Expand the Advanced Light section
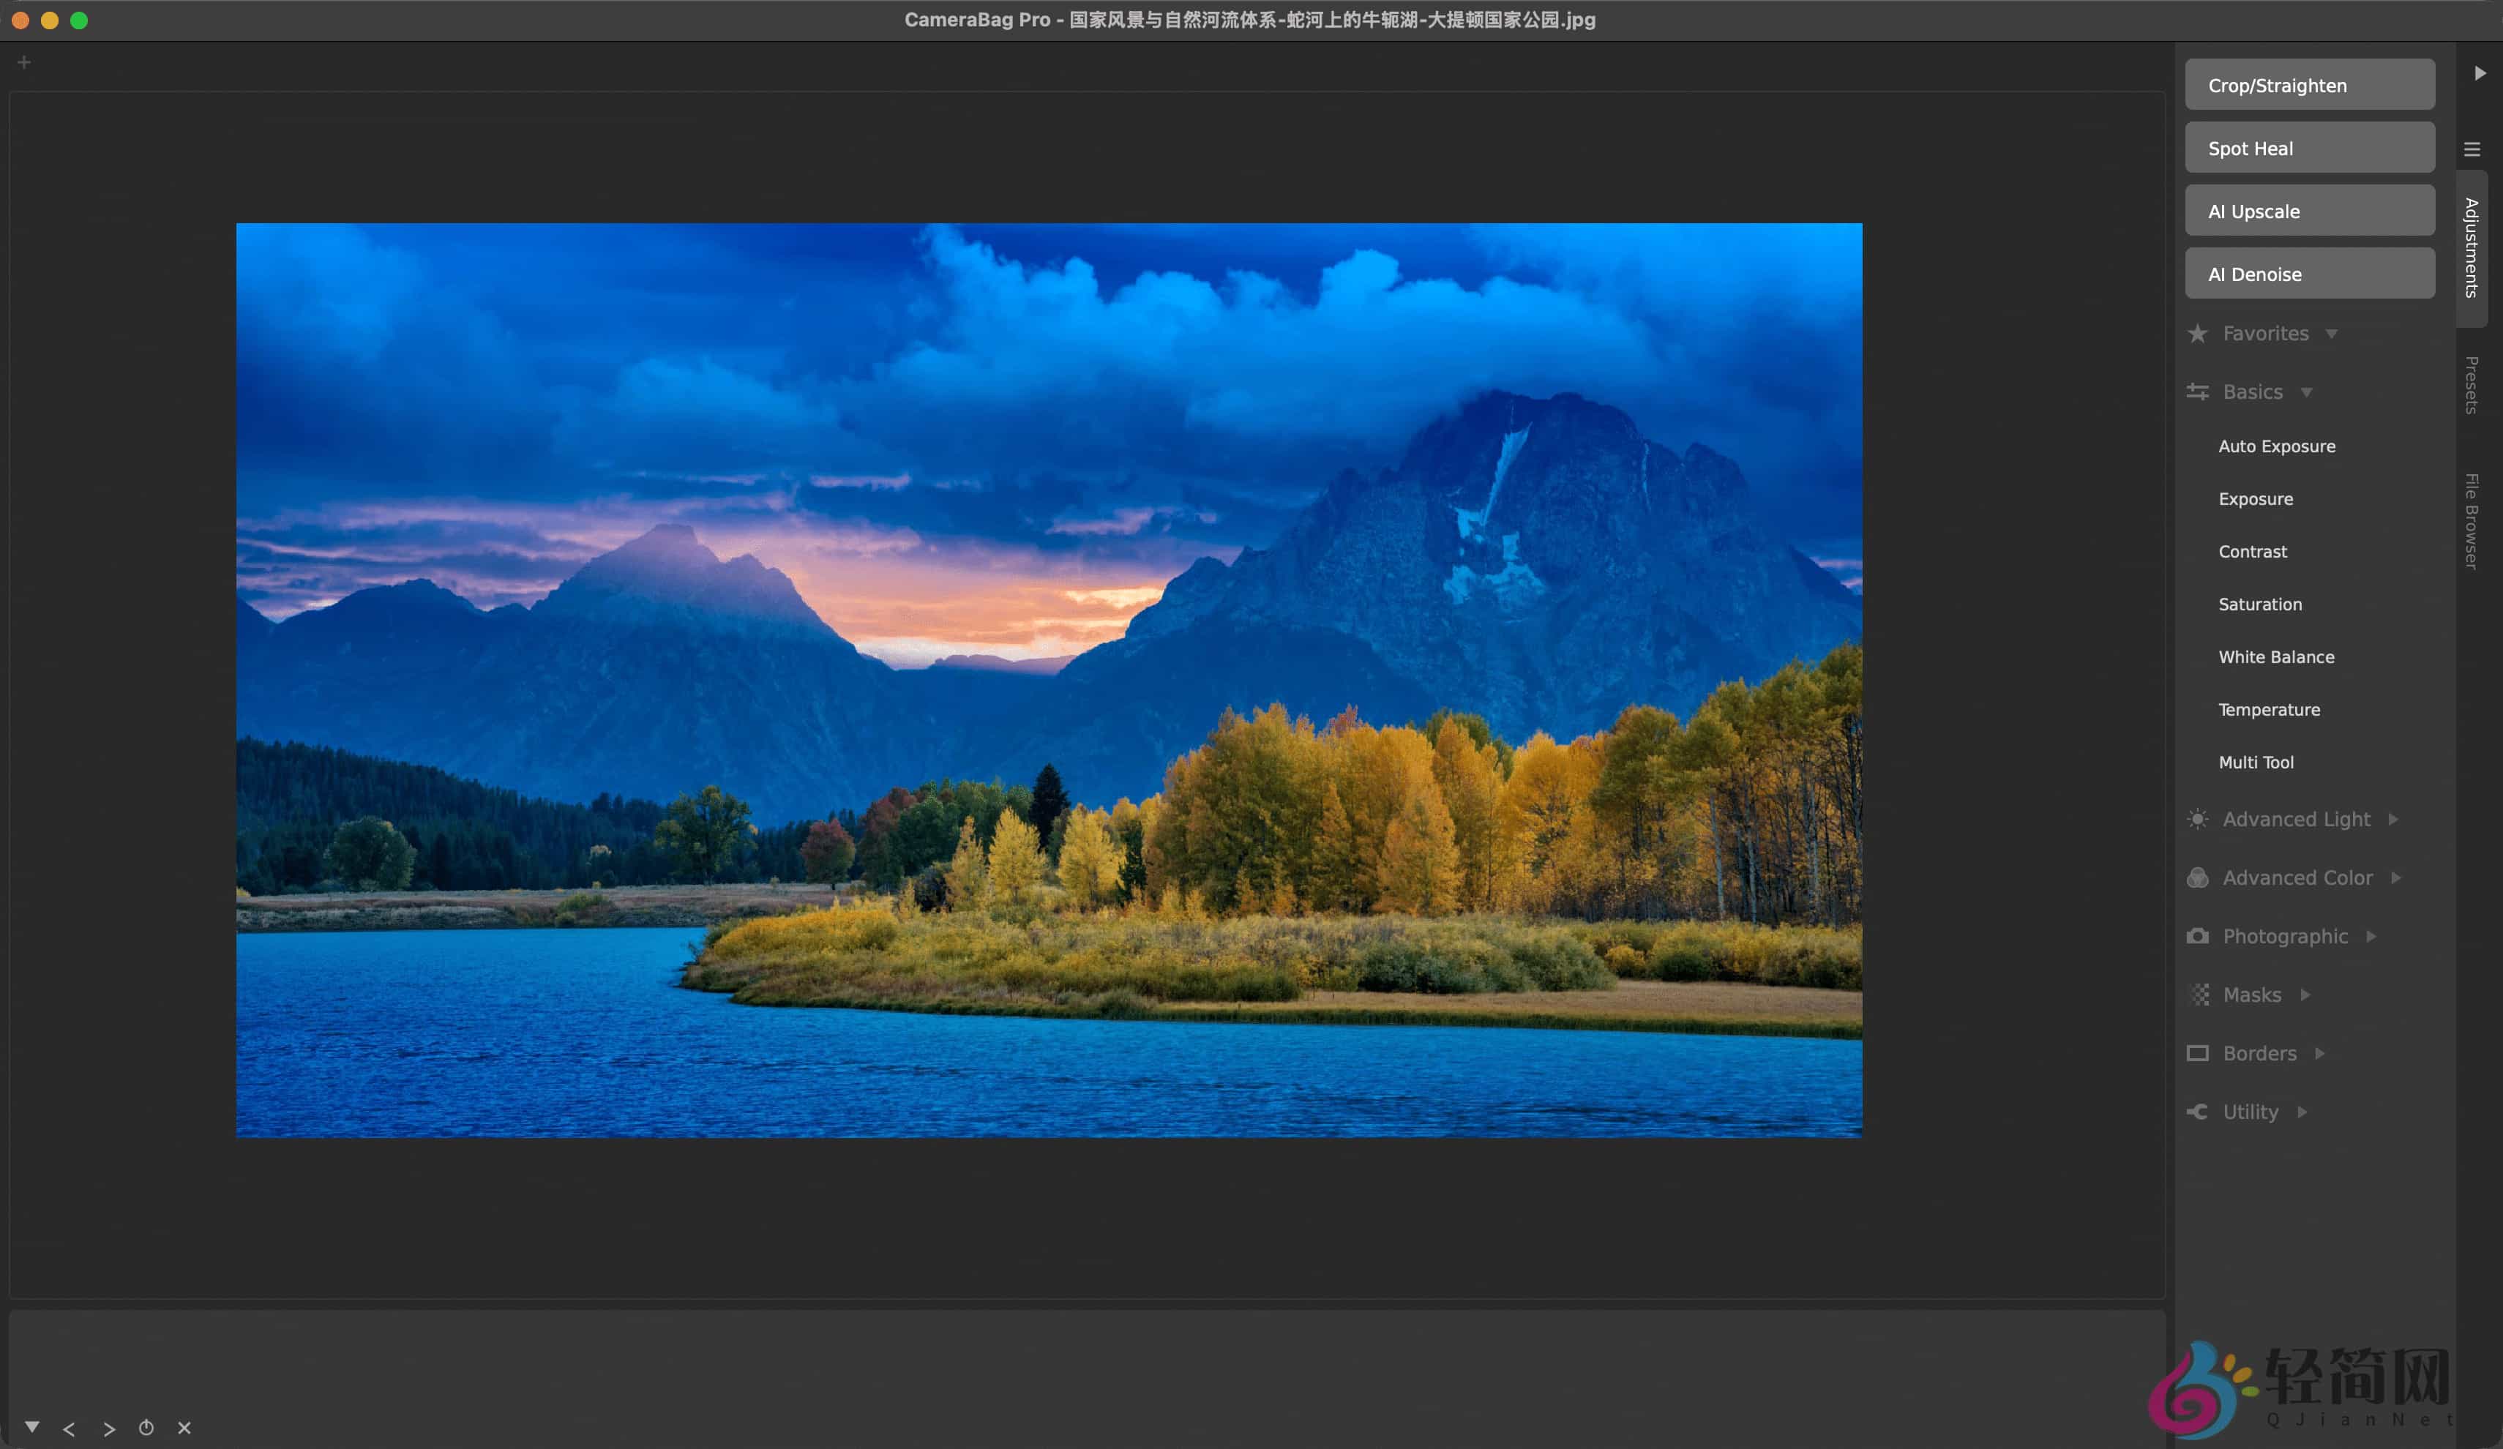The width and height of the screenshot is (2503, 1449). pos(2295,818)
